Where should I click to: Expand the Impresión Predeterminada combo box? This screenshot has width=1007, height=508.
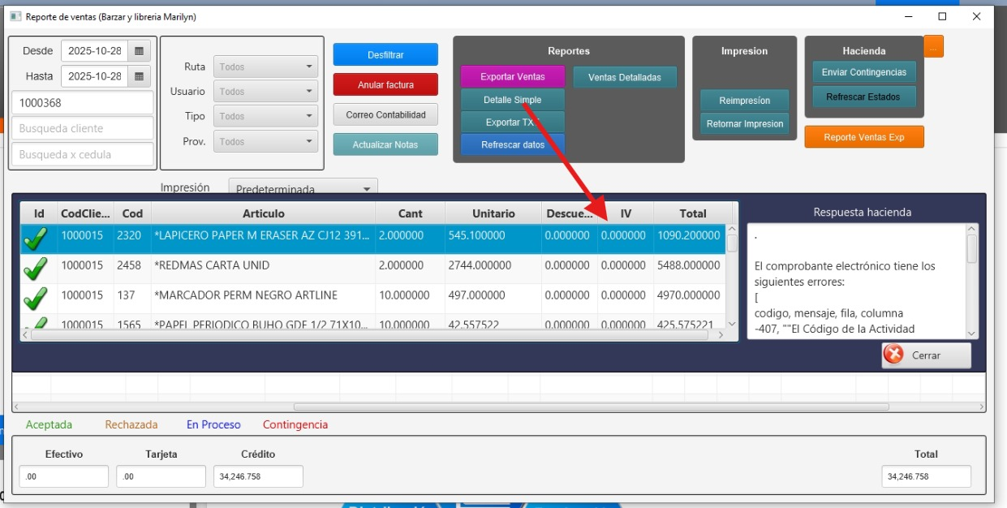point(303,188)
